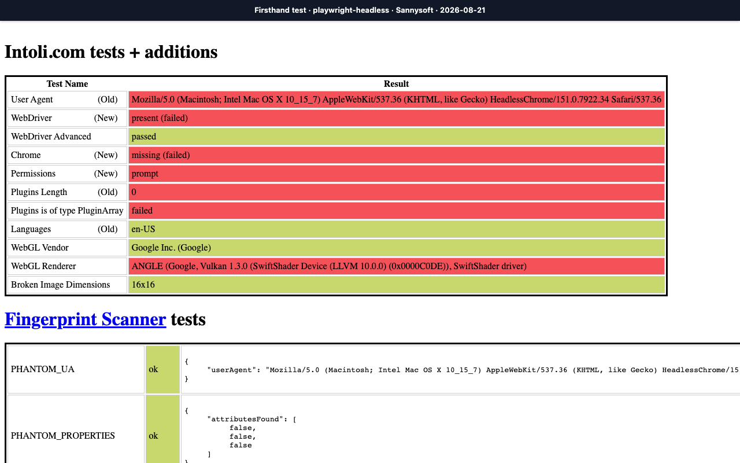Click the Firsthand test playwright-headless title bar text

point(370,10)
